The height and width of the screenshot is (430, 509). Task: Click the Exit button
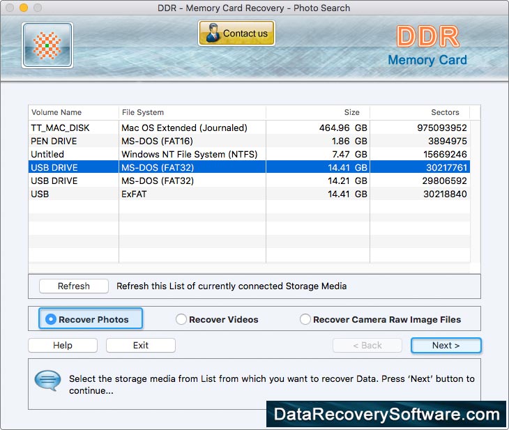click(141, 345)
